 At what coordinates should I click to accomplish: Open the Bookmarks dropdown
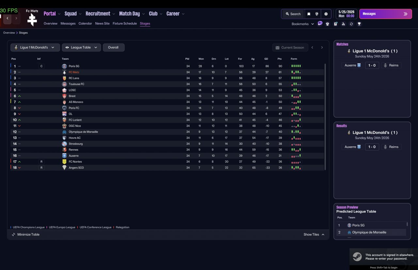coord(303,24)
